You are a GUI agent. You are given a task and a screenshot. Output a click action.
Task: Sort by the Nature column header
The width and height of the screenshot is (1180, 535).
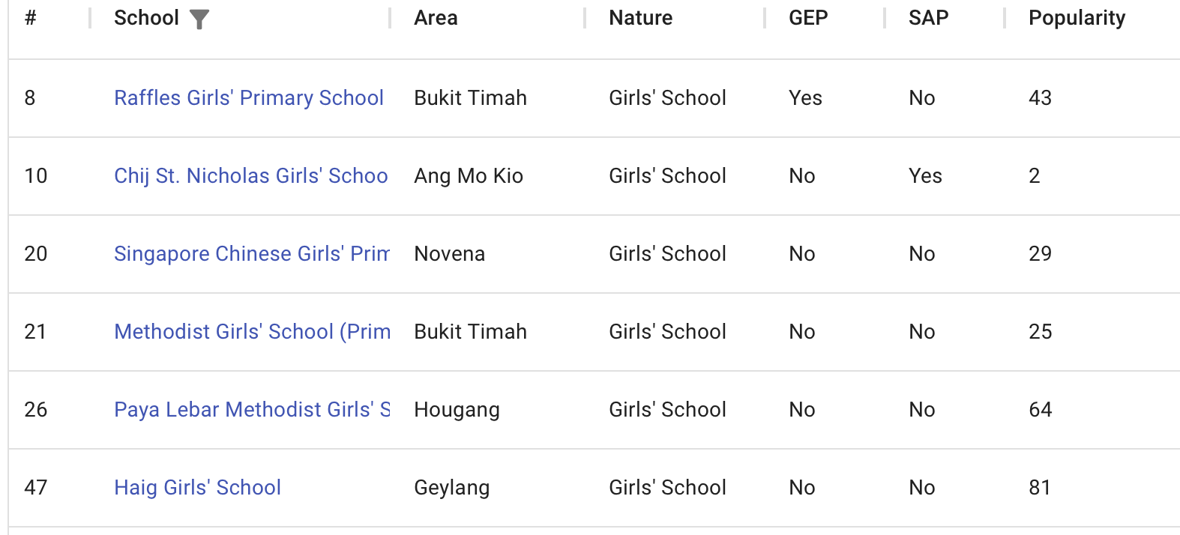[640, 18]
